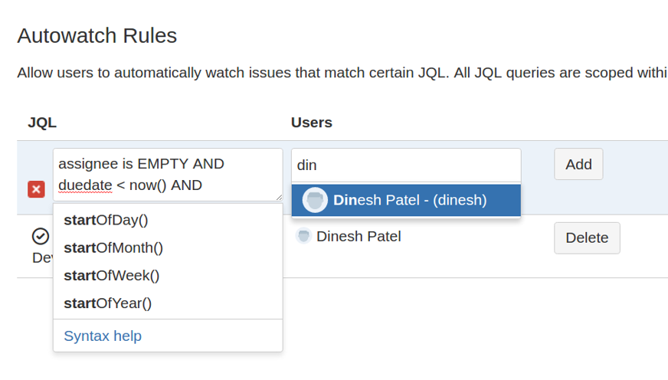
Task: Click the Users column header
Action: click(x=311, y=123)
